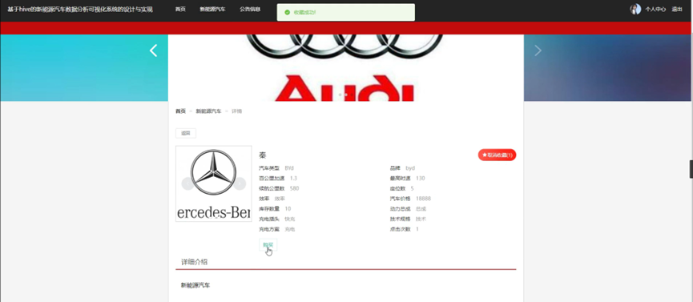Click 新能源汽车 breadcrumb link

click(208, 111)
